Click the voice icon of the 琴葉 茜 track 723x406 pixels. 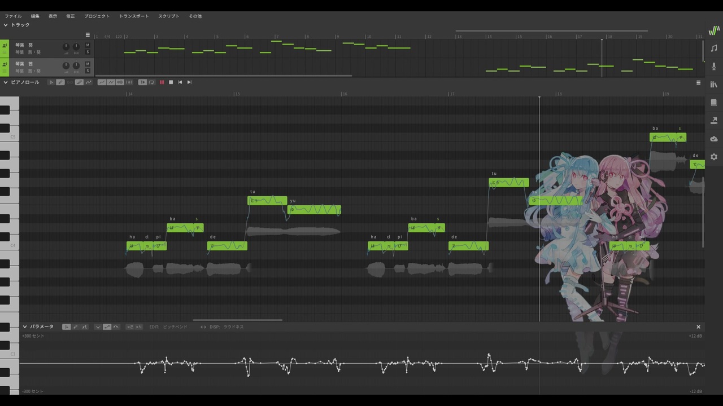tap(5, 65)
